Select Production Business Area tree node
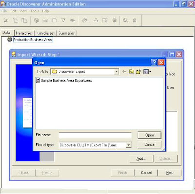This screenshot has width=195, height=194. pos(33,40)
